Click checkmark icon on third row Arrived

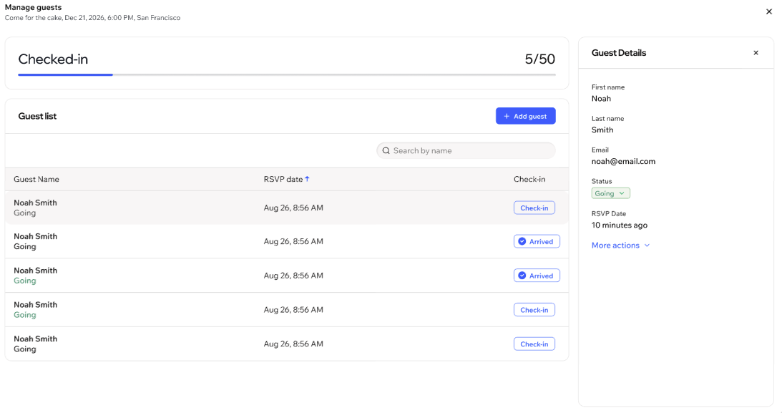(522, 276)
